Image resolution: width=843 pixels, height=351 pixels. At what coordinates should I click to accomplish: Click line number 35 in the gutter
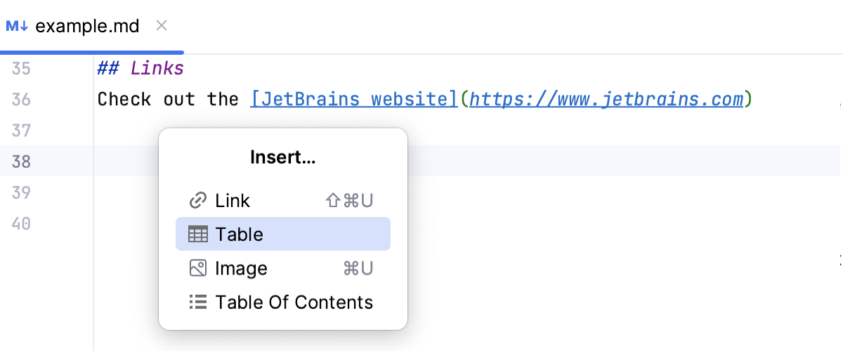21,69
